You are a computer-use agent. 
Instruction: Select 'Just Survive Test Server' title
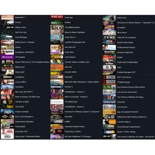pos(127,92)
